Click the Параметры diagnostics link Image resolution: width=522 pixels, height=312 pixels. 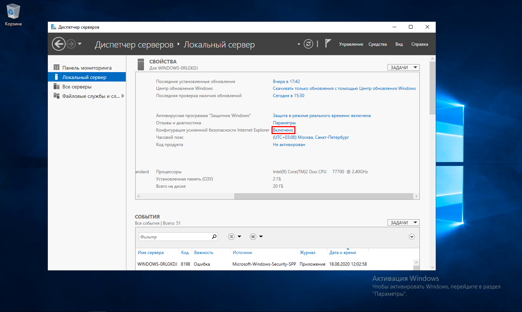[x=284, y=123]
